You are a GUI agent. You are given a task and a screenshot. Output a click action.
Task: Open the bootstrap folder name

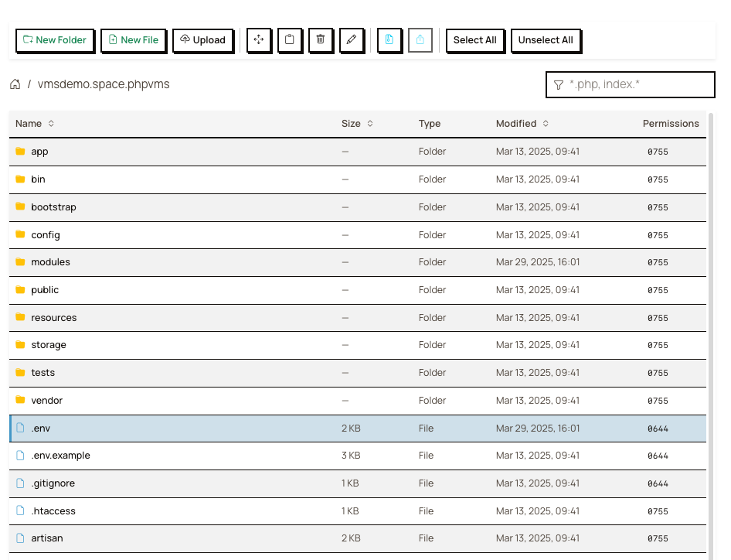(x=53, y=207)
